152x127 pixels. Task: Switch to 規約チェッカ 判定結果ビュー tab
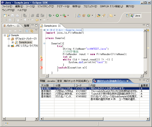tap(77, 81)
